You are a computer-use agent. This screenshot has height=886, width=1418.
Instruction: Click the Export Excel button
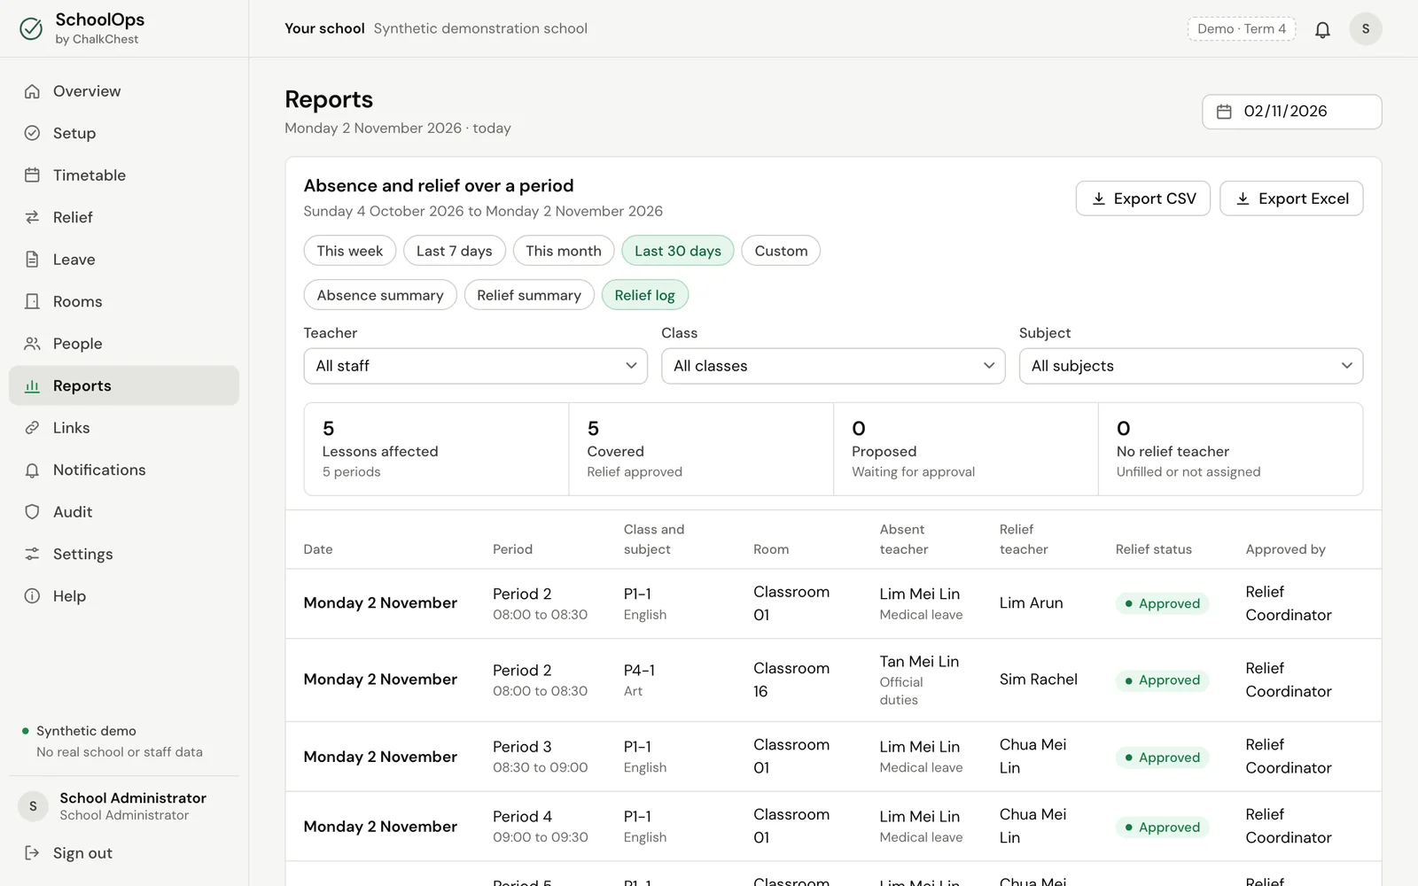coord(1291,198)
